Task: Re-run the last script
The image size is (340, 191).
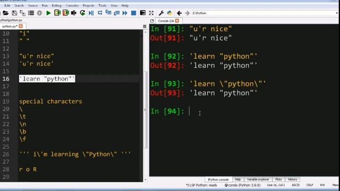Action: coord(82,13)
